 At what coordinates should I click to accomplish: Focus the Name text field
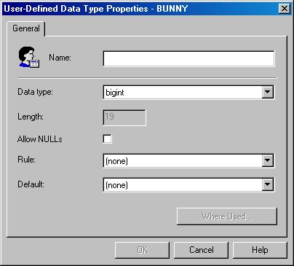pos(188,58)
